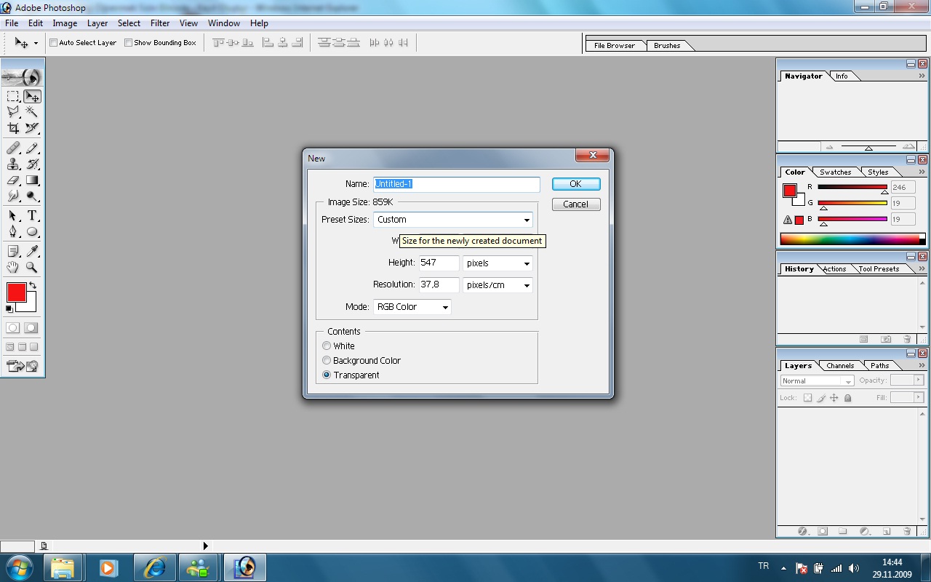
Task: Select the Move tool in the toolbox
Action: (x=32, y=96)
